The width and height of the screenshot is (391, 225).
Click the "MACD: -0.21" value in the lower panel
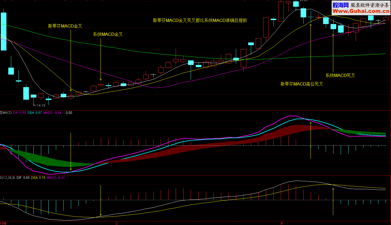56,178
